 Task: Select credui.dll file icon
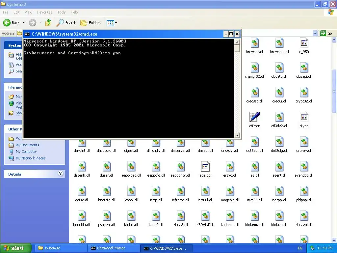(x=279, y=93)
